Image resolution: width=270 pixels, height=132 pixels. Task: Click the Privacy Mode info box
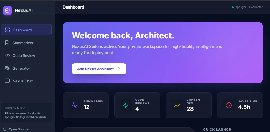pos(26,113)
